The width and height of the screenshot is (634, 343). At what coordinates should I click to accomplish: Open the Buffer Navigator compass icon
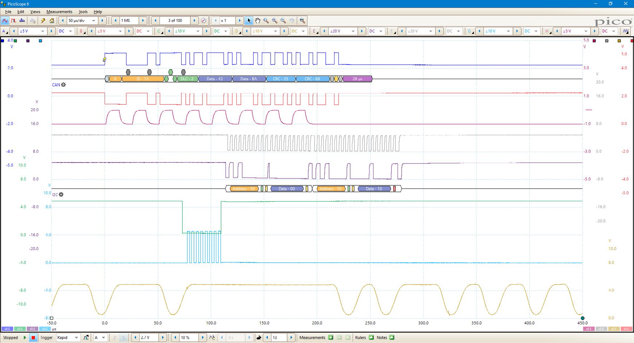click(x=204, y=21)
